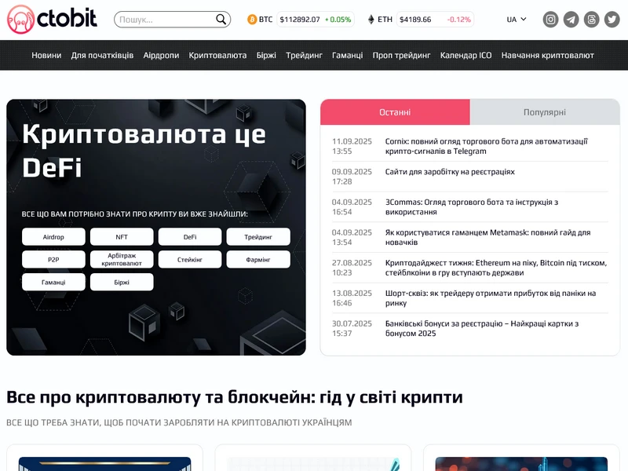Open the dark blue article thumbnail card
Viewport: 628px width, 471px height.
point(105,464)
